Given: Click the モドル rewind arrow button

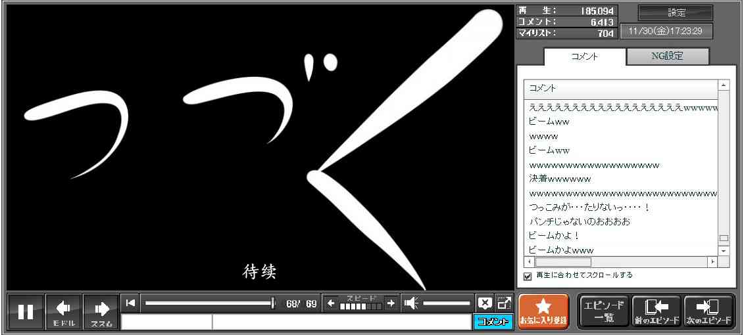Looking at the screenshot, I should [x=64, y=311].
